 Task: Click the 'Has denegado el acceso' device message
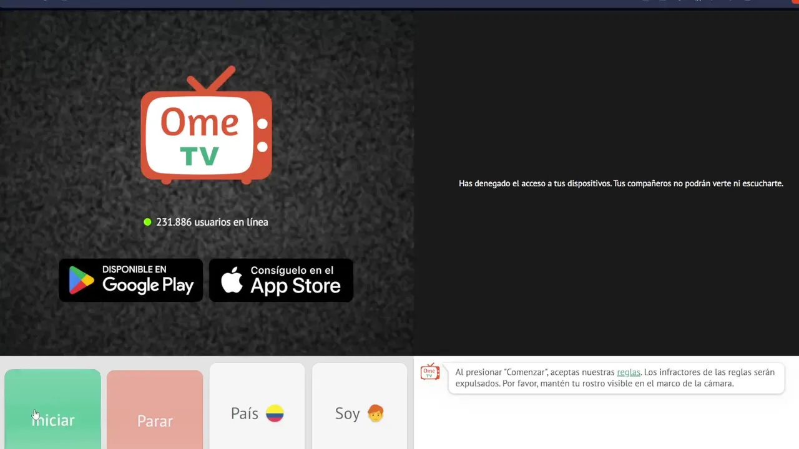pyautogui.click(x=621, y=183)
